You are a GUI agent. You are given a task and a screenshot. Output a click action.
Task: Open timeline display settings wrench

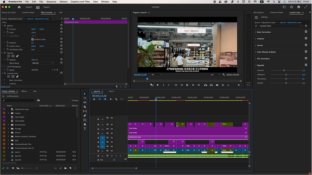116,99
